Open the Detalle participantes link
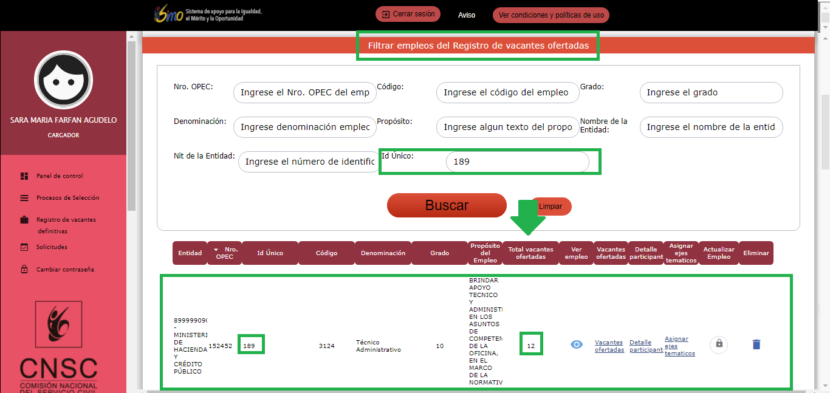Screen dimensions: 830x393 pos(646,346)
